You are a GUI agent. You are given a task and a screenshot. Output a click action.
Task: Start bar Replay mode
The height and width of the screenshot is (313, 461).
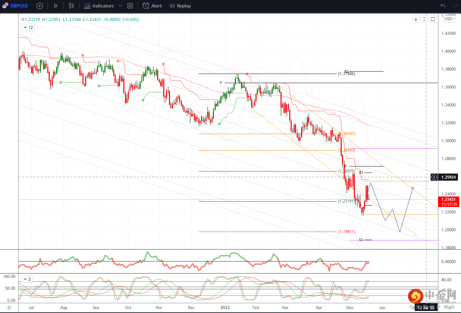pos(180,6)
